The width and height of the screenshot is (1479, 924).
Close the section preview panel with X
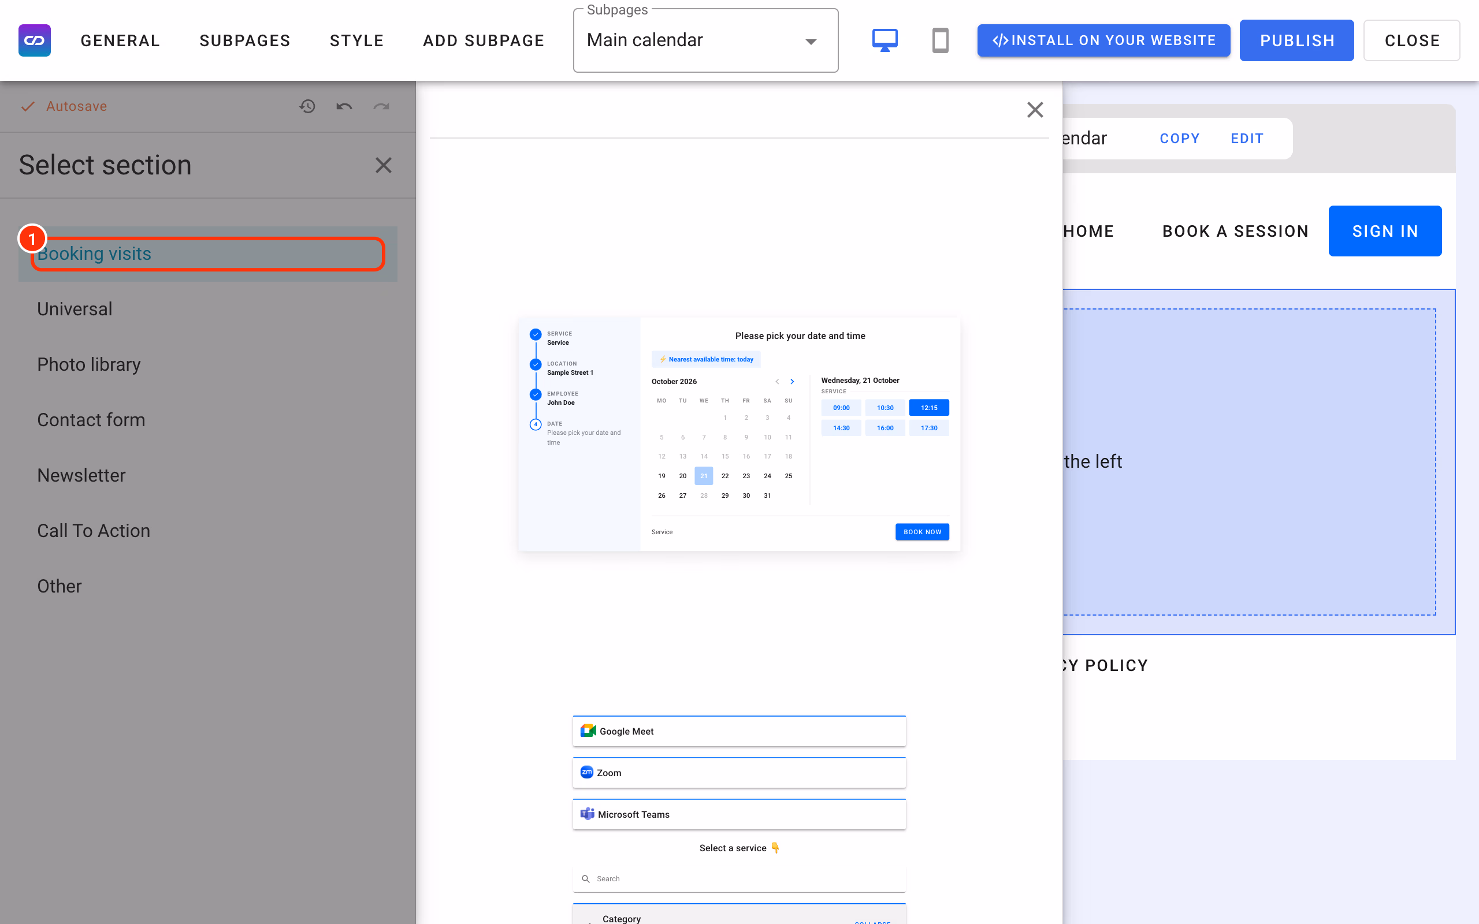point(1035,110)
